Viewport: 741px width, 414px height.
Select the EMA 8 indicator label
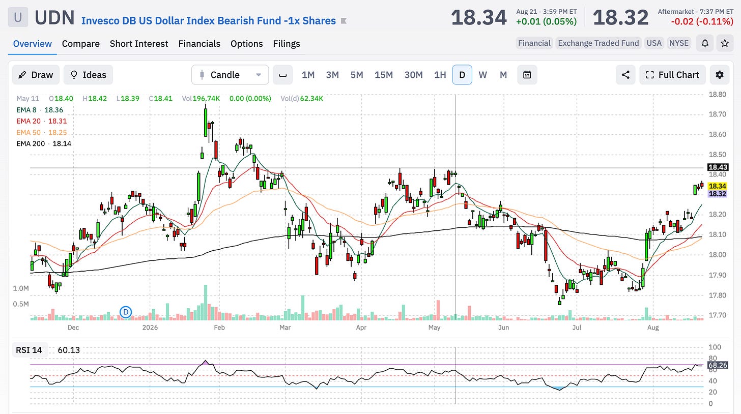tap(40, 110)
